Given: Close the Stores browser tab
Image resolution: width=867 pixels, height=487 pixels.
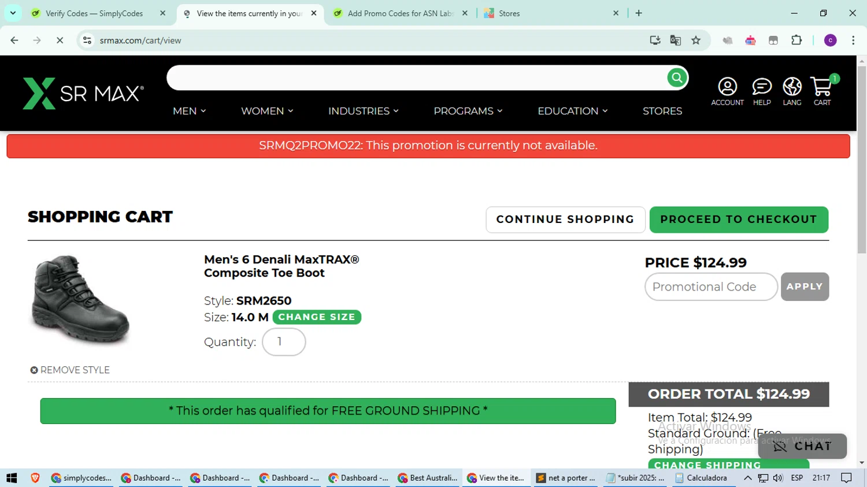Looking at the screenshot, I should [x=616, y=13].
